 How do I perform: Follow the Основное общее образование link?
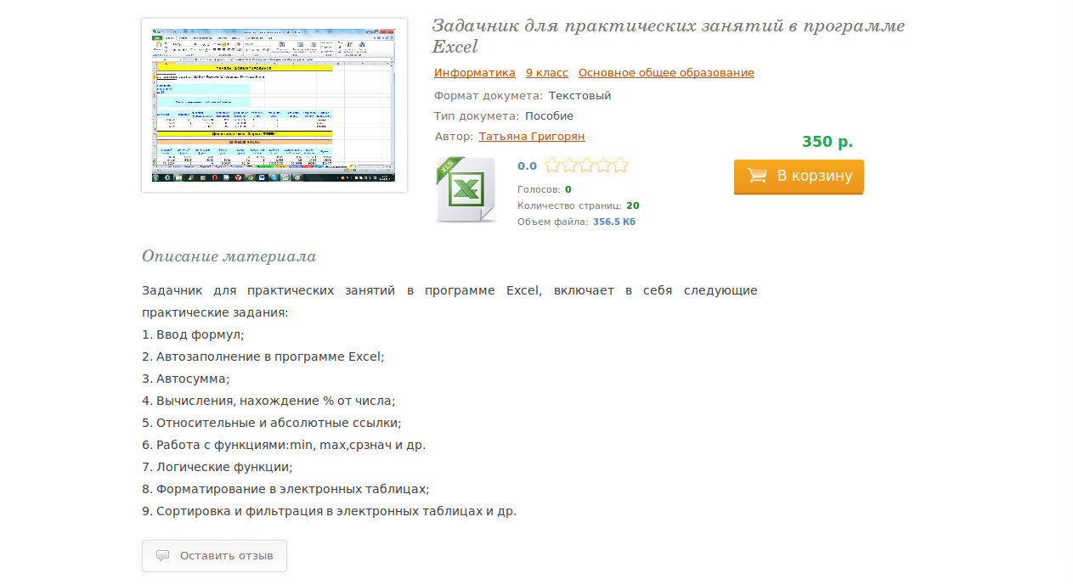coord(666,73)
